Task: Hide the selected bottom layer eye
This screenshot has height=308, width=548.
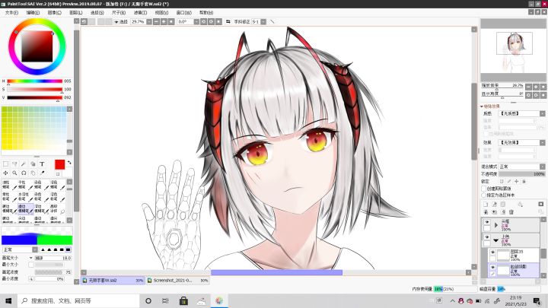Action: pyautogui.click(x=492, y=267)
